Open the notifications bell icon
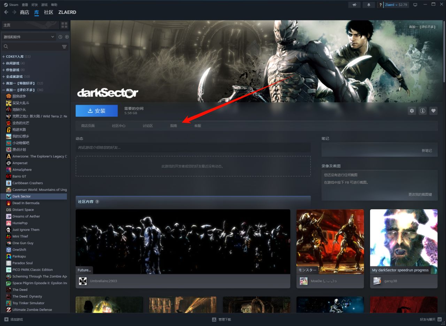The image size is (446, 326). pos(369,5)
